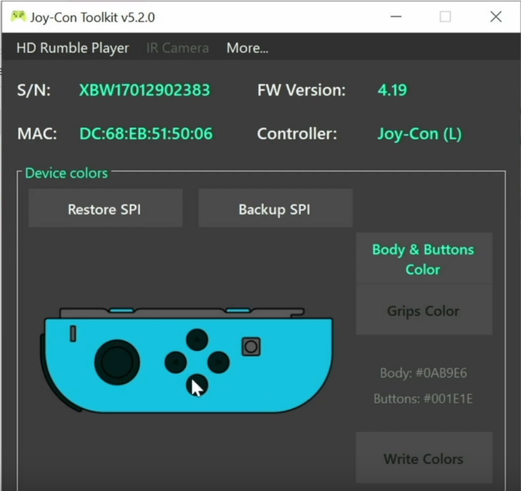The image size is (521, 491).
Task: Click the left SL rail button graphic
Action: [121, 310]
